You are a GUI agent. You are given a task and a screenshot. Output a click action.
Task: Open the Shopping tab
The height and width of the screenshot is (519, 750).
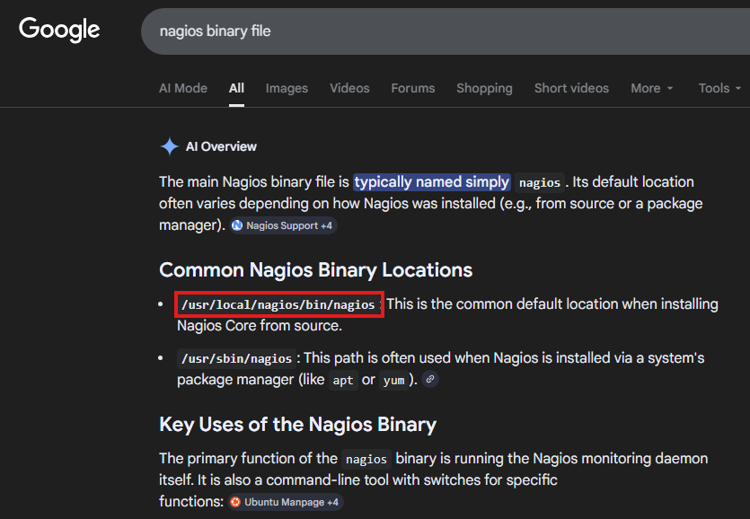[x=484, y=88]
